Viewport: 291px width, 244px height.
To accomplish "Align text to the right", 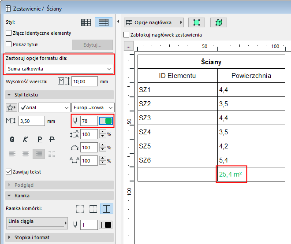I will [39, 154].
